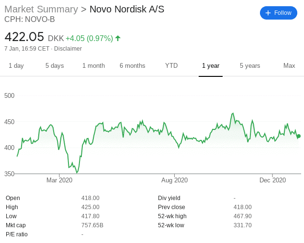Viewport: 304px width, 243px height.
Task: Click the plus icon in the Follow button
Action: [x=268, y=13]
